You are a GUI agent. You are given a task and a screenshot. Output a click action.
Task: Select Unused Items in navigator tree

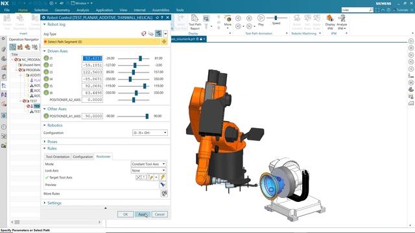(x=31, y=65)
